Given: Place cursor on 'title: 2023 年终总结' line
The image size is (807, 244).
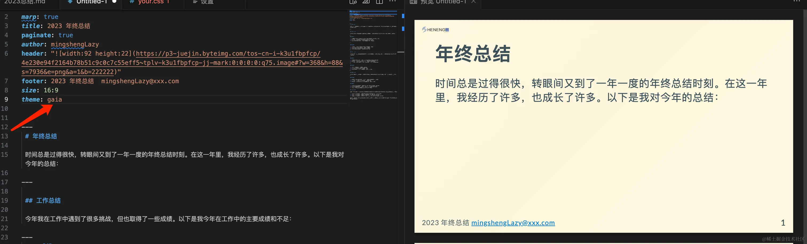Looking at the screenshot, I should click(x=56, y=26).
